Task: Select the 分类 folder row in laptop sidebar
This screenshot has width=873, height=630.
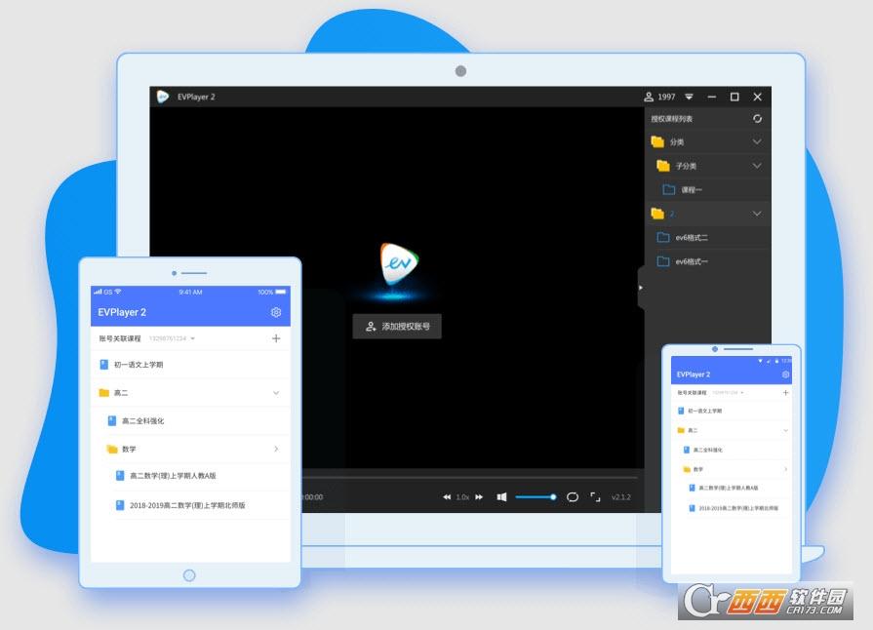Action: tap(707, 142)
